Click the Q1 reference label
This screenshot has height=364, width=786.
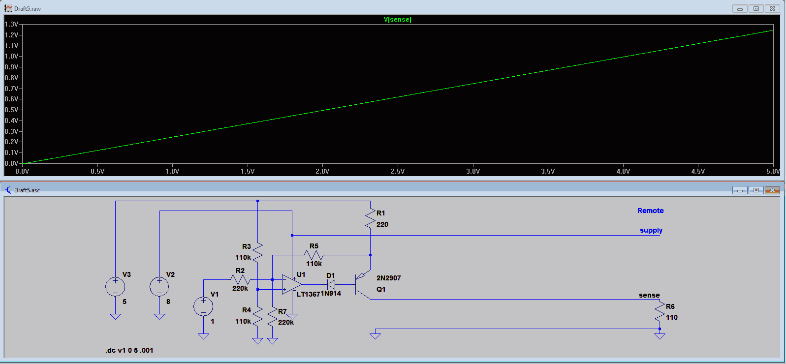[381, 289]
